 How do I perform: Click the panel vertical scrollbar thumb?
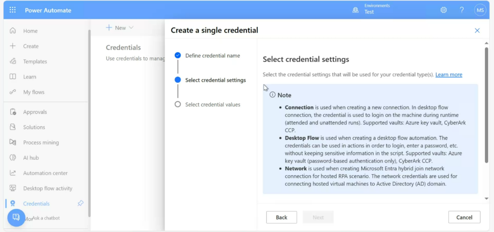pyautogui.click(x=486, y=105)
